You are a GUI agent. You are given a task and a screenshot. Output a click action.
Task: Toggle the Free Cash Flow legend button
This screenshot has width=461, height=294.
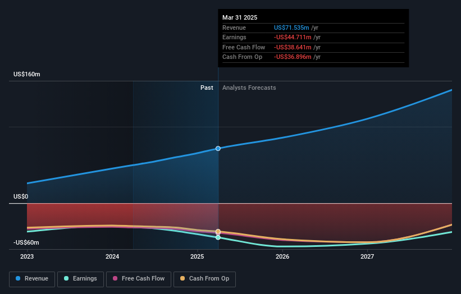point(139,279)
